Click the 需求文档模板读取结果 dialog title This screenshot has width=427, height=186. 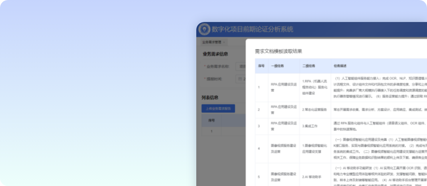[x=278, y=51]
